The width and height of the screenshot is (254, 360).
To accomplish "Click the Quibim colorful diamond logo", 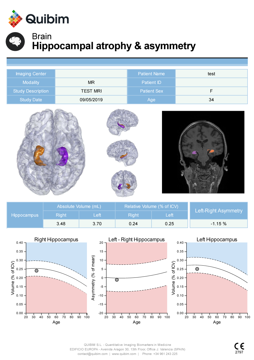I will [16, 19].
